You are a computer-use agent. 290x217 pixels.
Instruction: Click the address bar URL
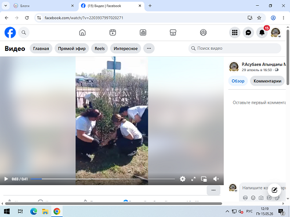pos(84,18)
